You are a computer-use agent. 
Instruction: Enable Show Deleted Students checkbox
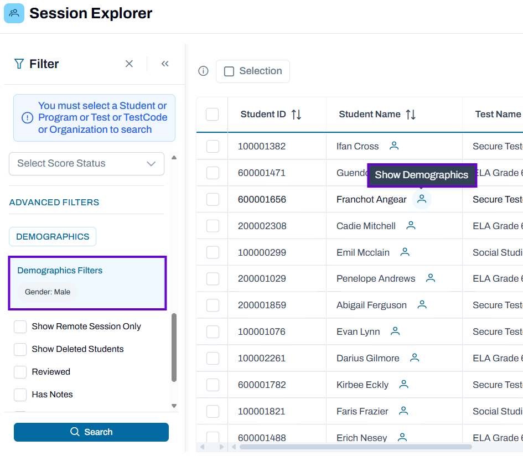(20, 349)
